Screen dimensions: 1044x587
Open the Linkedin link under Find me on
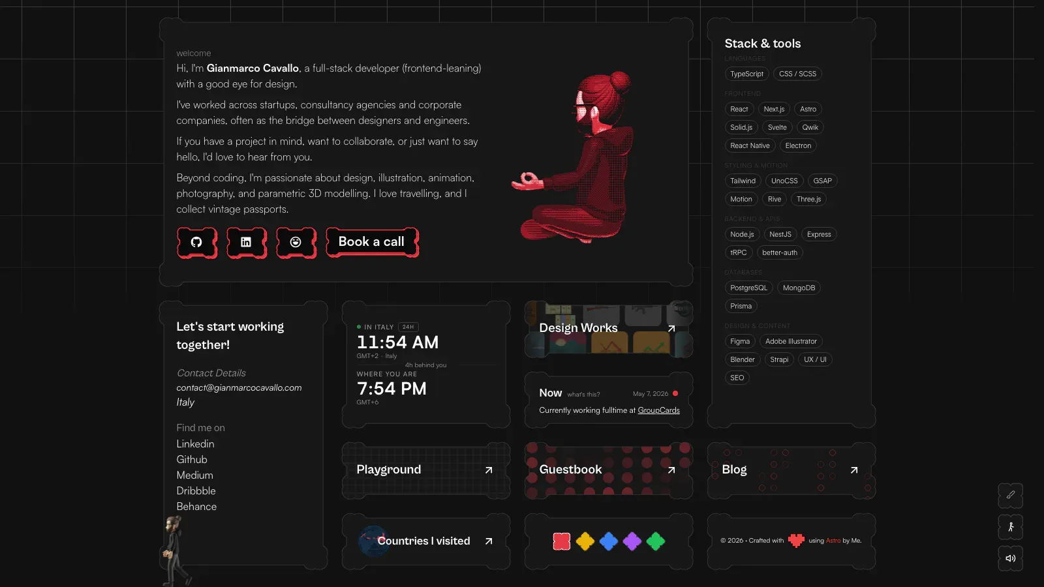(x=195, y=444)
